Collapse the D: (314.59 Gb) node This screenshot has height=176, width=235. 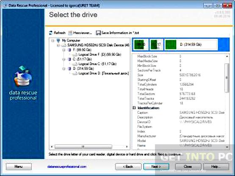tap(64, 69)
